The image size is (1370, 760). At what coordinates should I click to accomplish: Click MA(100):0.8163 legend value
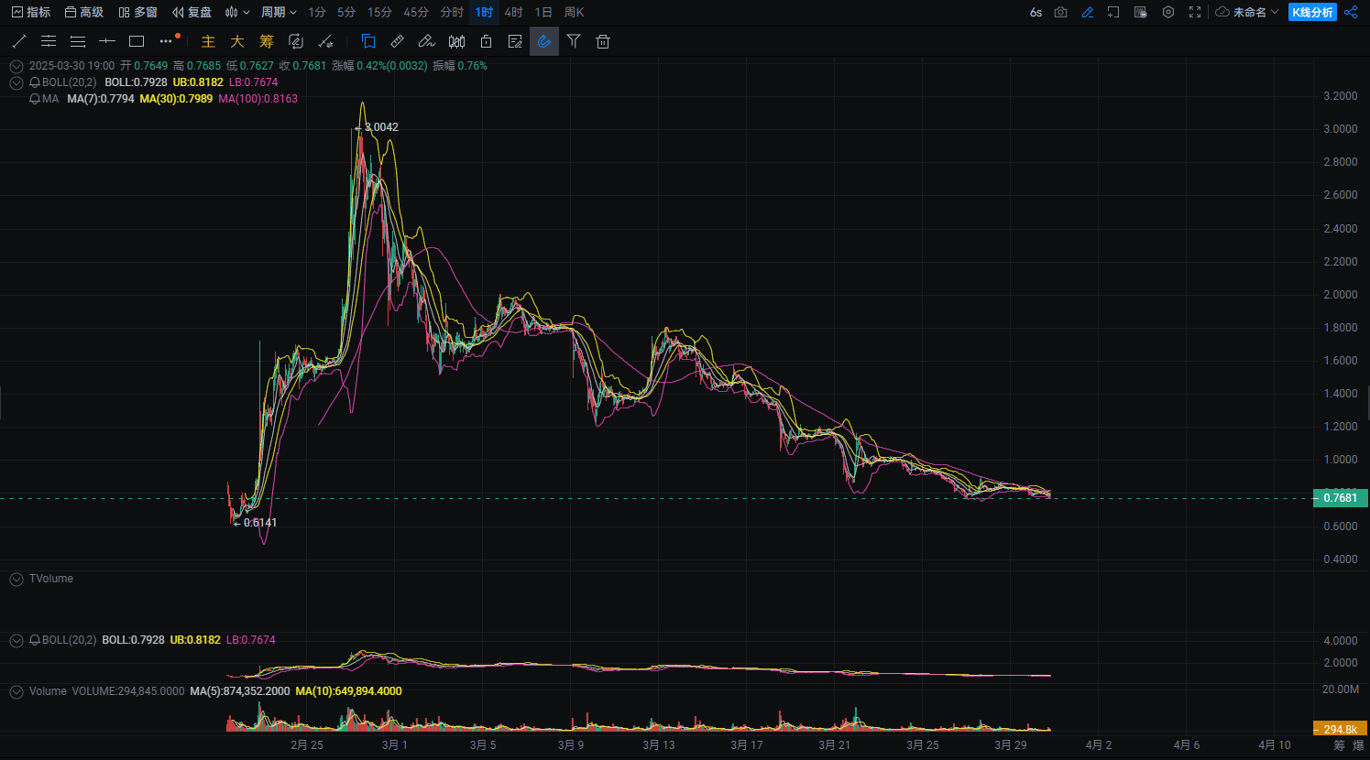[x=258, y=99]
